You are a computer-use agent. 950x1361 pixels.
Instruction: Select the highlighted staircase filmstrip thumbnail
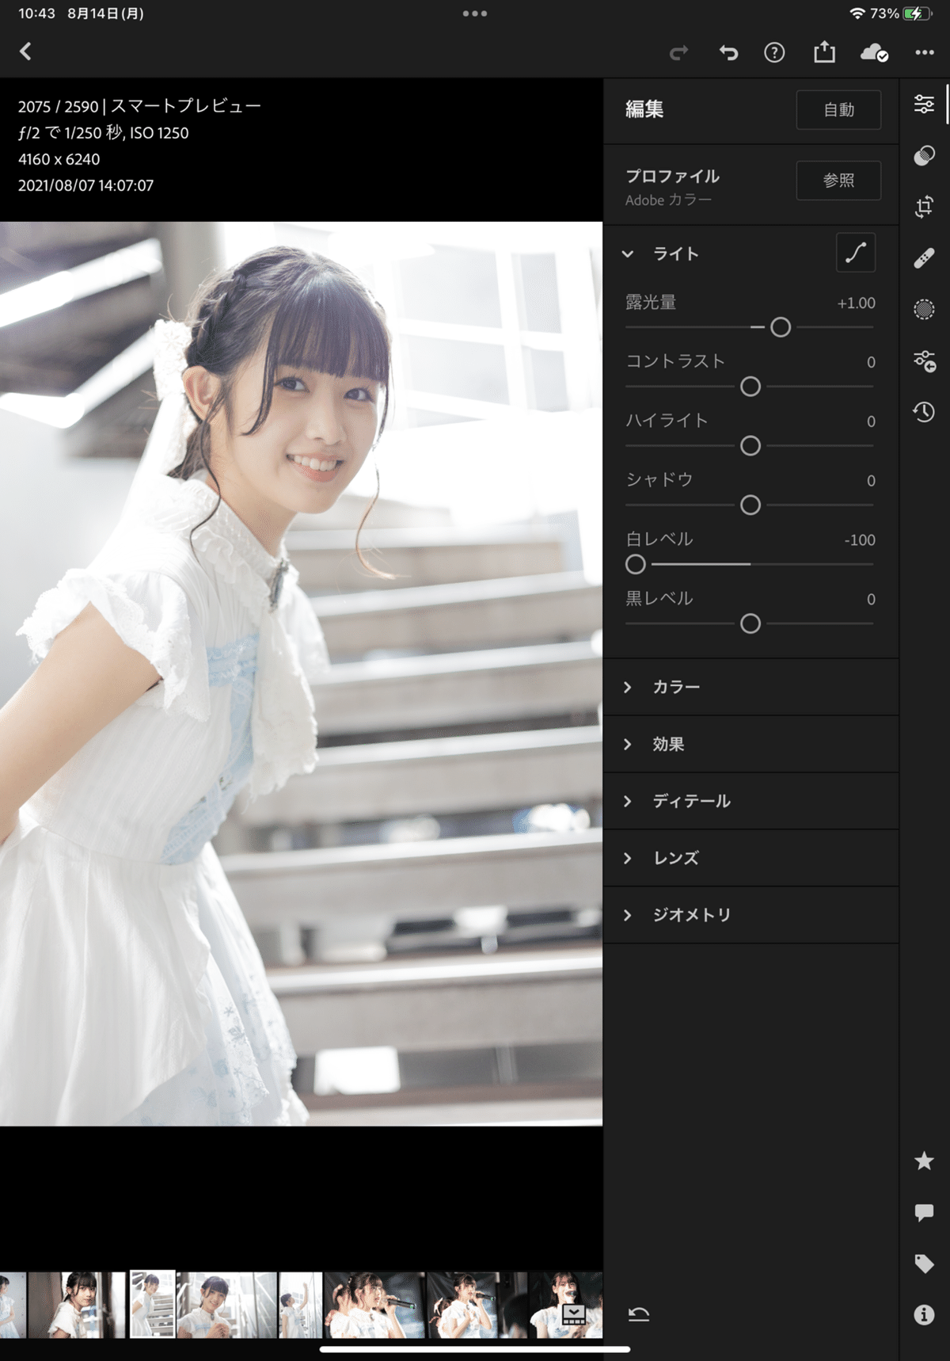152,1304
